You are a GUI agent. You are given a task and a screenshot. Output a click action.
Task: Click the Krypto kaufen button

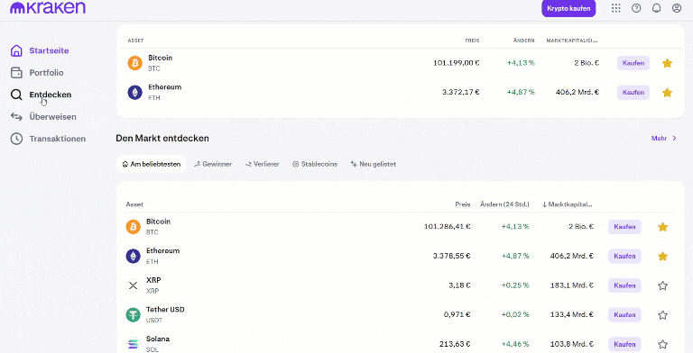[x=568, y=8]
